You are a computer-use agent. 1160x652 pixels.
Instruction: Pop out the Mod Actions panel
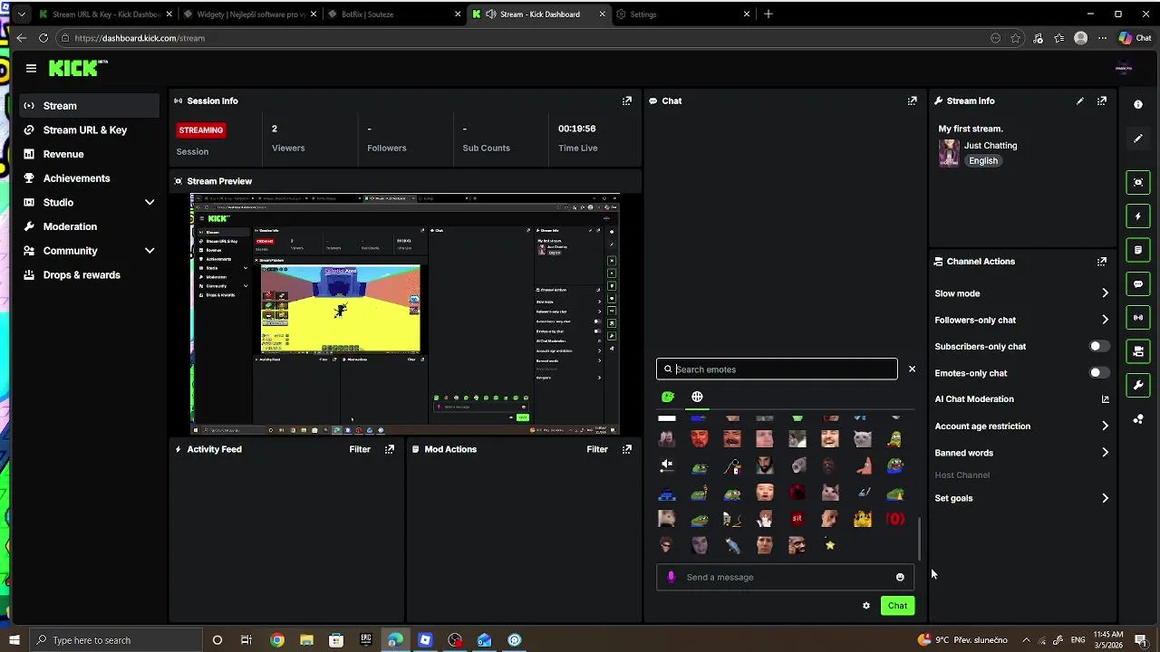626,449
